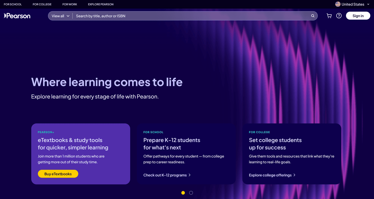This screenshot has height=199, width=374.
Task: Click the Explore learning for every stage subtitle
Action: tap(95, 97)
